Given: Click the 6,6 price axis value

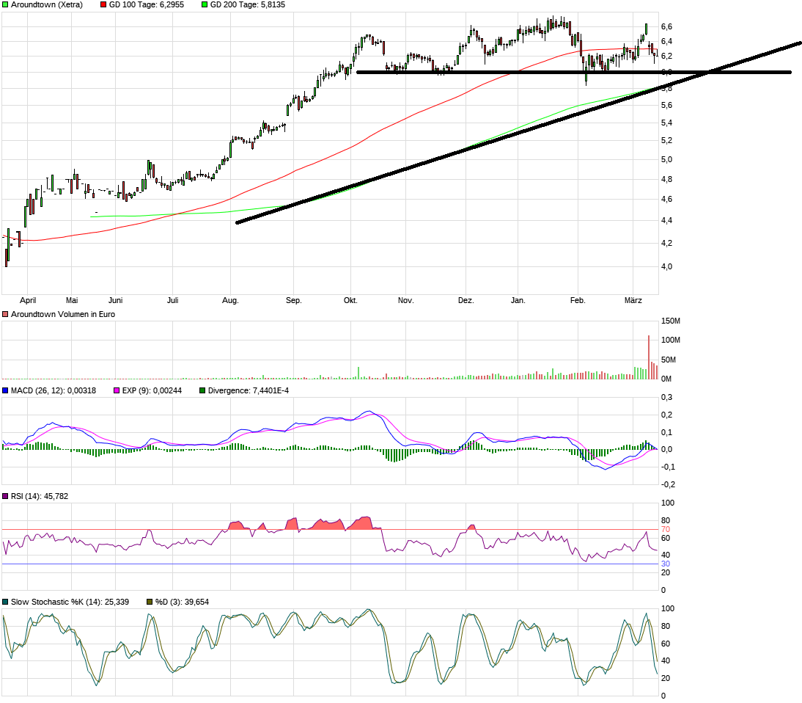Looking at the screenshot, I should coord(666,26).
